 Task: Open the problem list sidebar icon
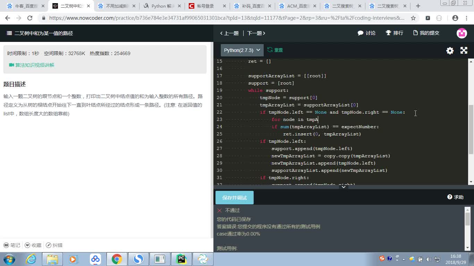tap(9, 33)
